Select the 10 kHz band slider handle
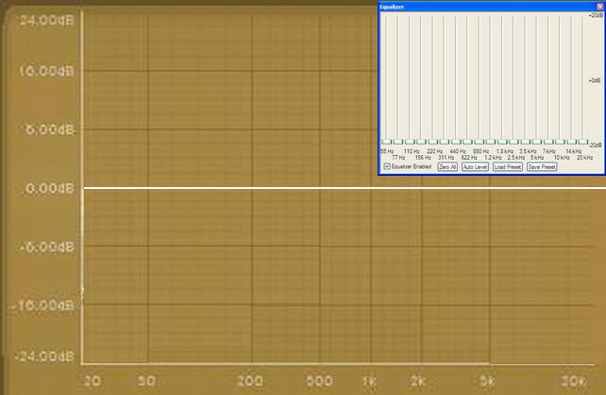 pyautogui.click(x=561, y=142)
